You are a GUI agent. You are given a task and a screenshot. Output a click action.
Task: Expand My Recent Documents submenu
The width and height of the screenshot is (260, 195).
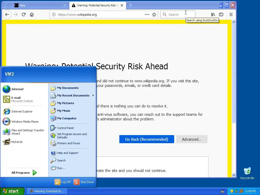pos(72,95)
